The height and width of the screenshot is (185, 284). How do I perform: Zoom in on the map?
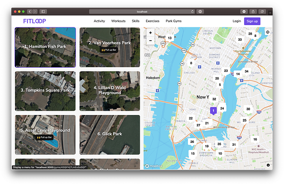pos(151,33)
